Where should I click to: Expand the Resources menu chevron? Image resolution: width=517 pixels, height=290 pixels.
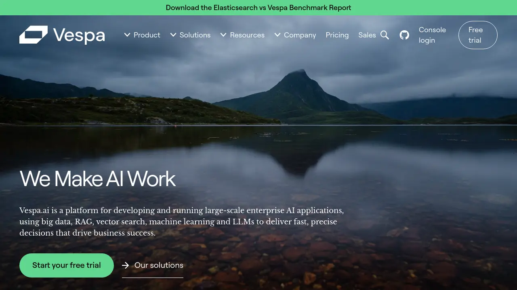pyautogui.click(x=223, y=35)
